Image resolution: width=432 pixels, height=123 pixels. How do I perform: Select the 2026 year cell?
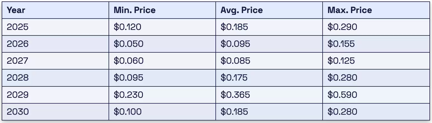click(18, 44)
